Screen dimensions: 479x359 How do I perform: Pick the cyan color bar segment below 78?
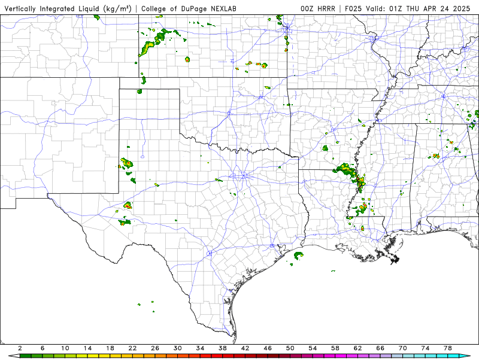pos(453,356)
